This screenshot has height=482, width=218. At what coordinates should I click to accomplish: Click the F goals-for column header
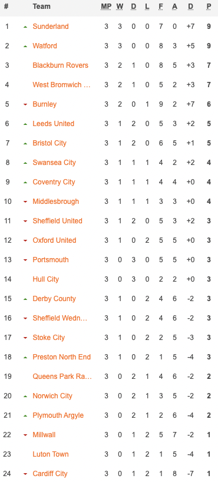pyautogui.click(x=161, y=6)
